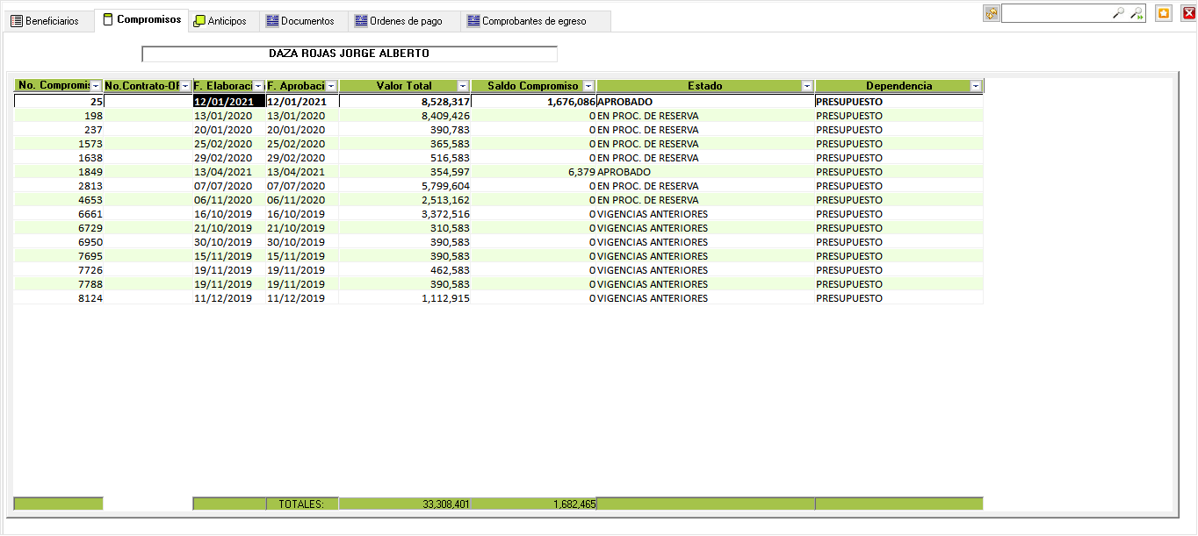The image size is (1198, 536).
Task: Click the DAZA ROJAS JORGE ALBERTO name field
Action: click(349, 54)
